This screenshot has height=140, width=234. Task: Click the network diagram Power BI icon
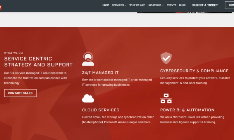(x=166, y=99)
